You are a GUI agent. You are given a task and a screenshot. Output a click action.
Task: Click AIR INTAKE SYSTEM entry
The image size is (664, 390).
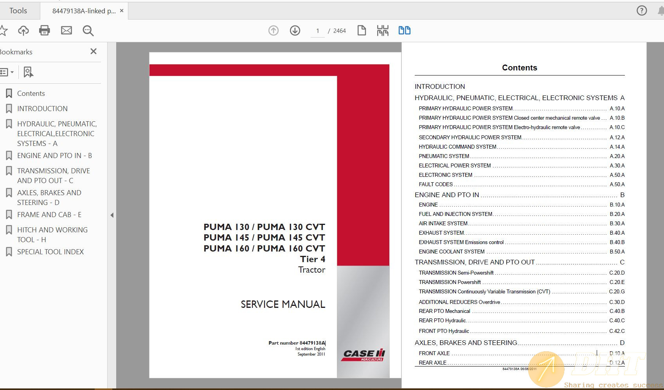click(x=522, y=223)
